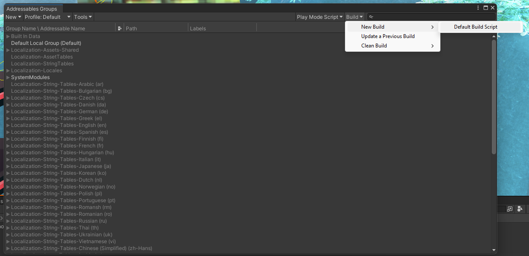Open the New dropdown
Screen dimensions: 529x256
[x=13, y=17]
